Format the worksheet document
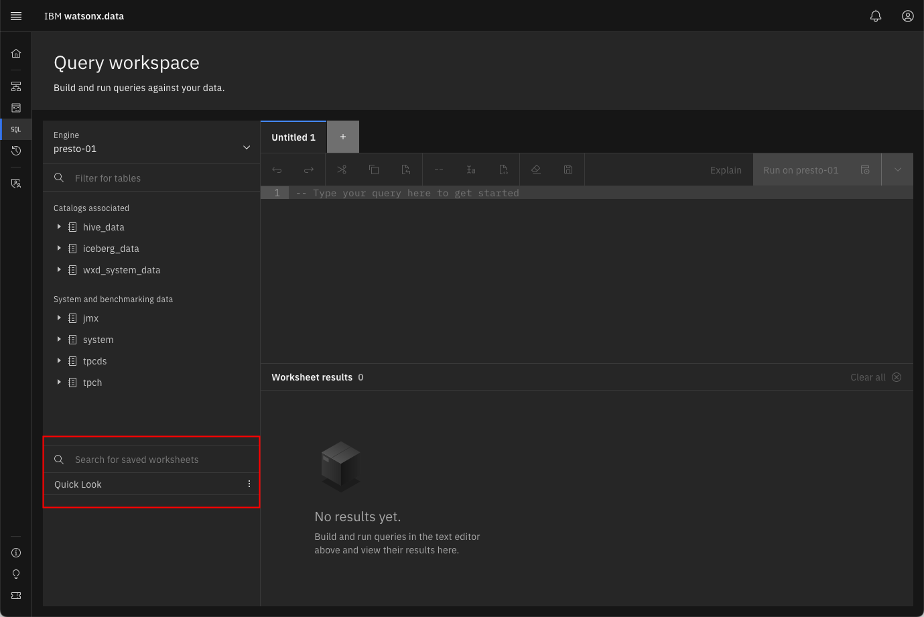 [x=503, y=170]
